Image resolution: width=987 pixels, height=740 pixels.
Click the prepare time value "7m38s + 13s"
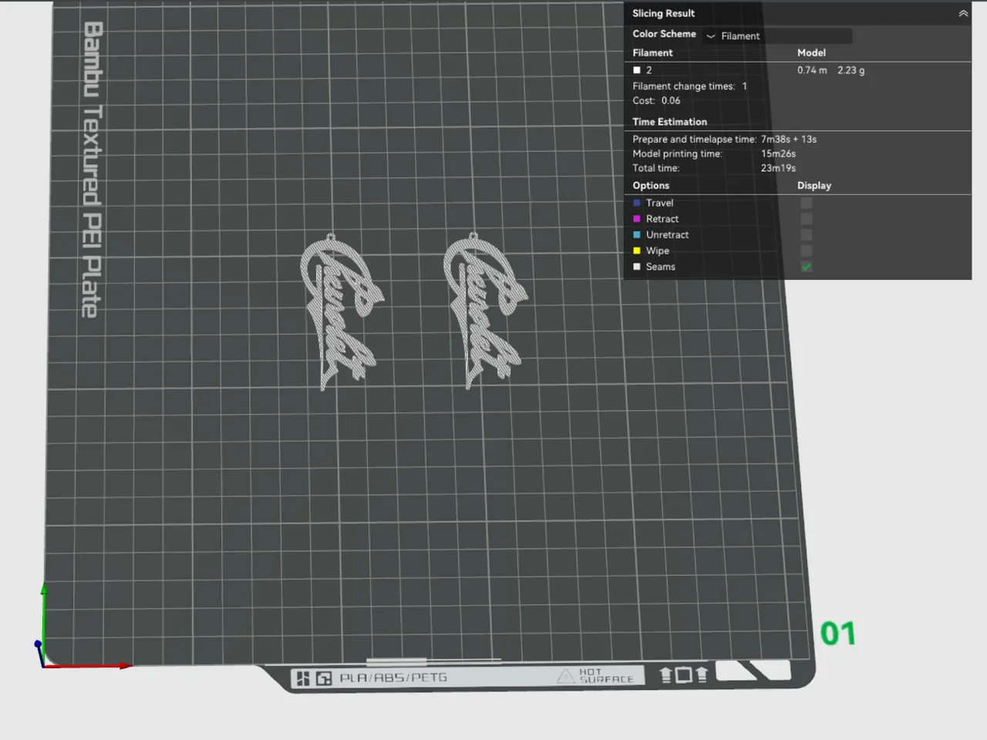(789, 140)
